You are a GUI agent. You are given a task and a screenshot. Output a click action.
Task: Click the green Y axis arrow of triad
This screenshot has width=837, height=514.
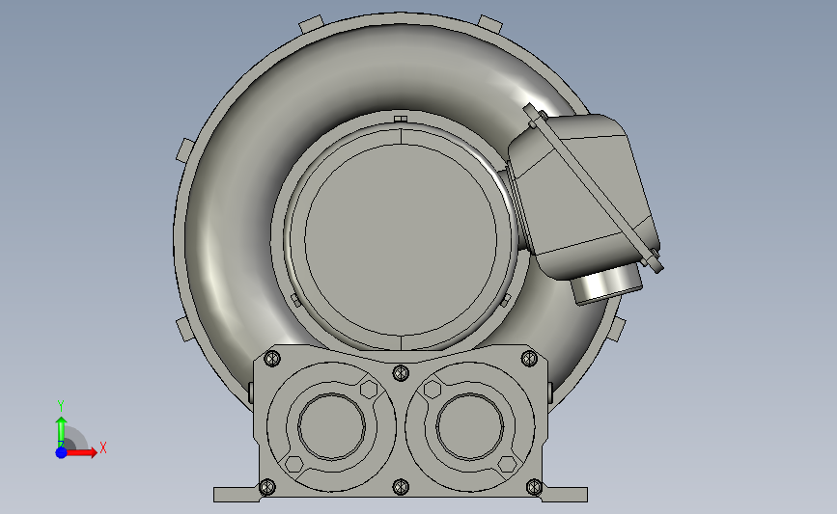pyautogui.click(x=61, y=431)
